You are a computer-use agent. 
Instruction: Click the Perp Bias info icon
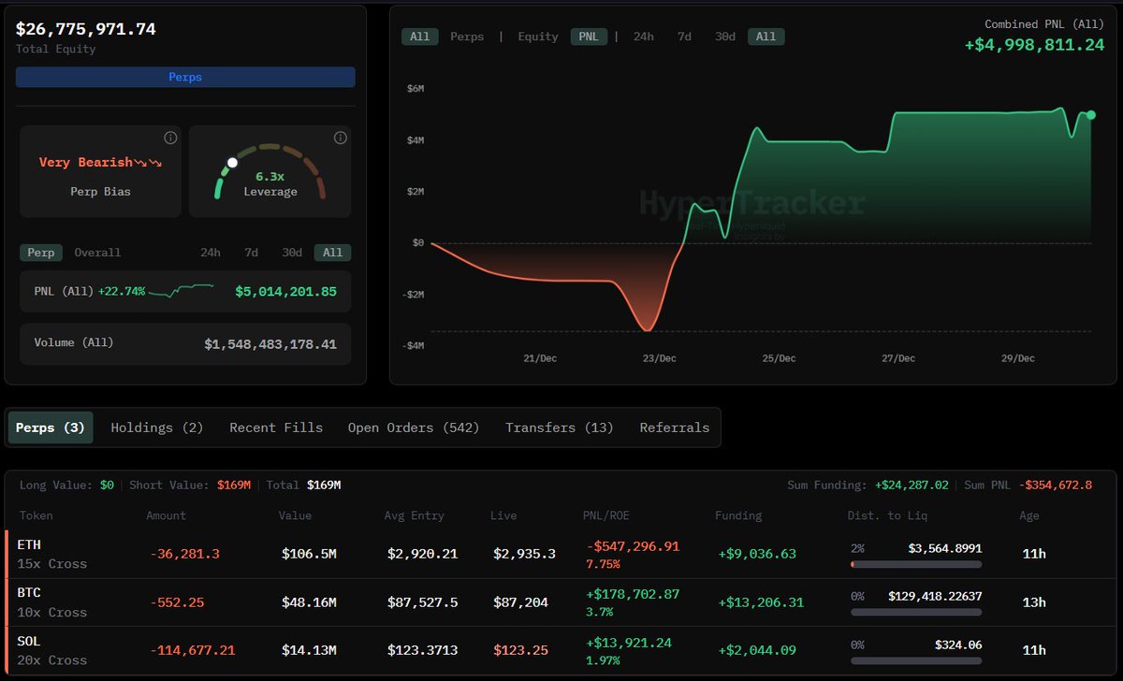(170, 138)
